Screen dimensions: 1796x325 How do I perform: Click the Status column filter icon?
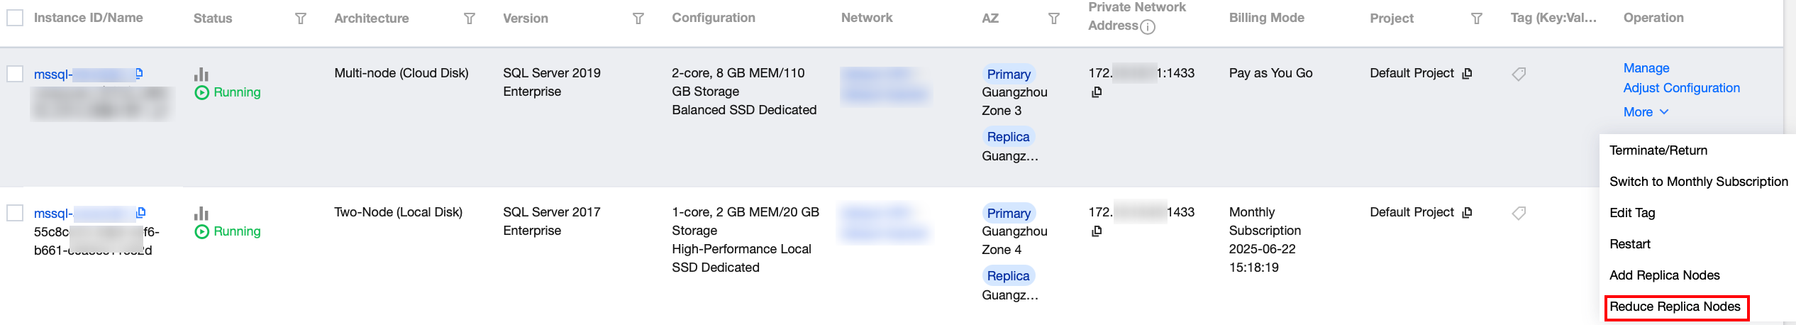click(301, 18)
